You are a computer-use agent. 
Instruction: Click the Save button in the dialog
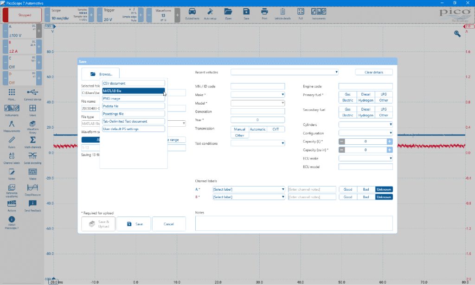[133, 224]
